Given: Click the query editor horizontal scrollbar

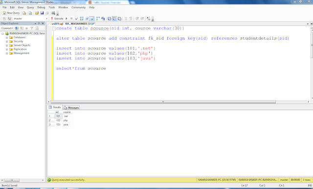Looking at the screenshot, I should point(163,102).
